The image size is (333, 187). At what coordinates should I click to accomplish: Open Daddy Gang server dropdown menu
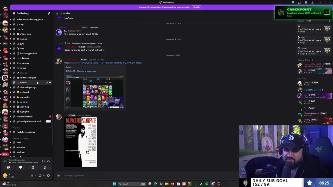[x=24, y=13]
